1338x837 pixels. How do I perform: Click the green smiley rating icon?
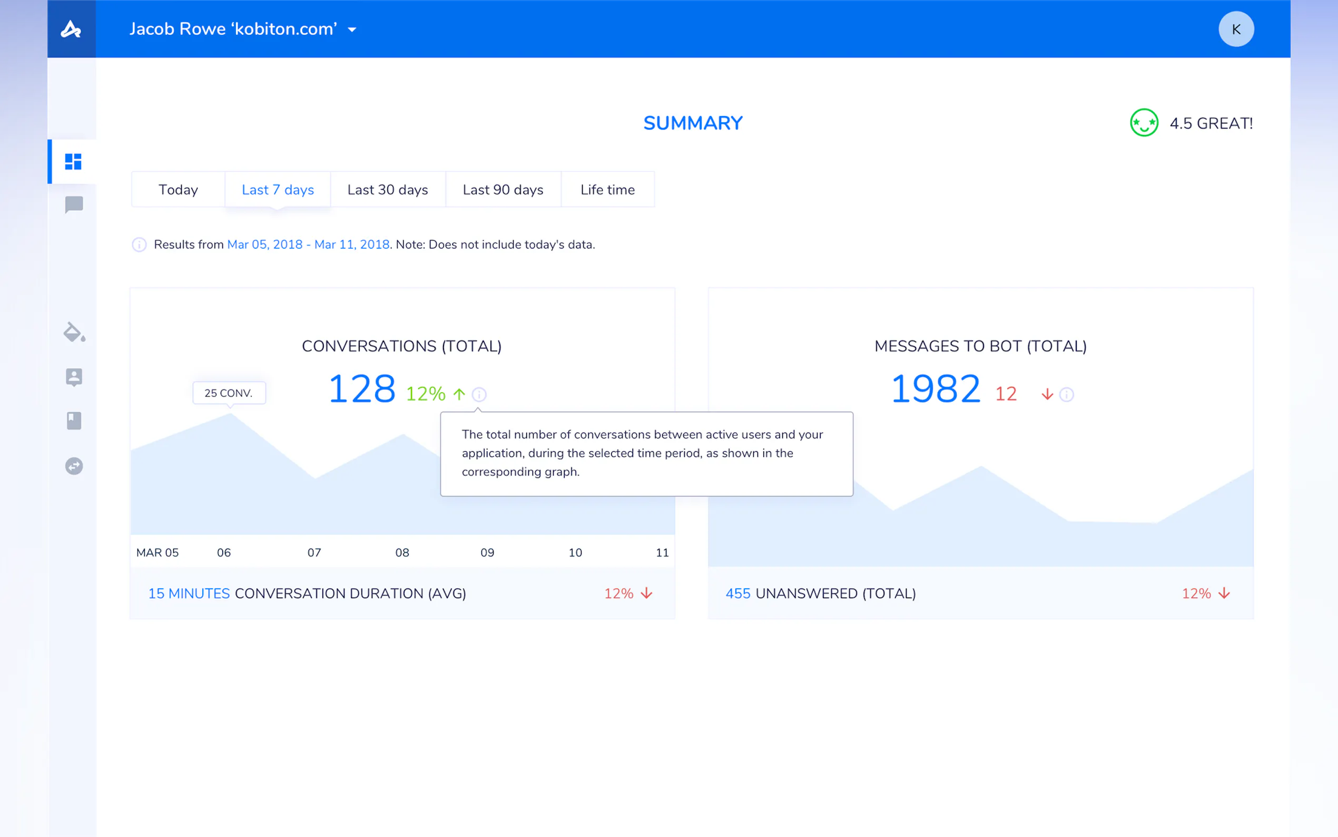click(1144, 123)
